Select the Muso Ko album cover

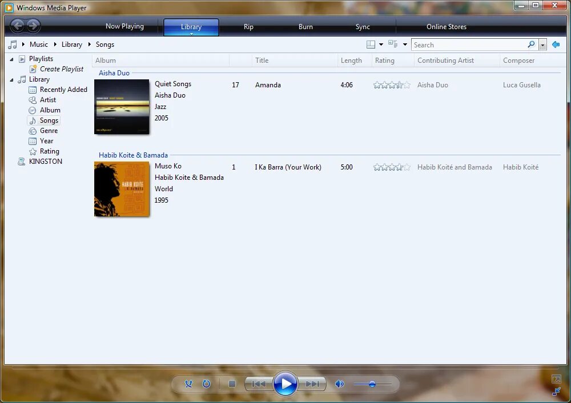click(x=122, y=189)
